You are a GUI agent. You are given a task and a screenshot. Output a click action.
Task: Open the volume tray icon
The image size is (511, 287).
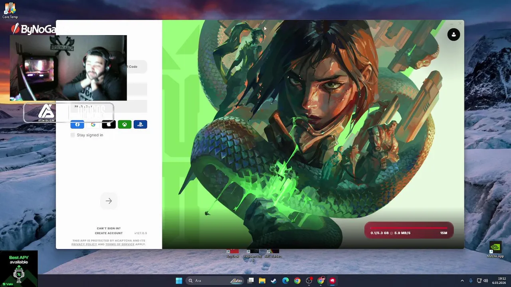tap(486, 281)
